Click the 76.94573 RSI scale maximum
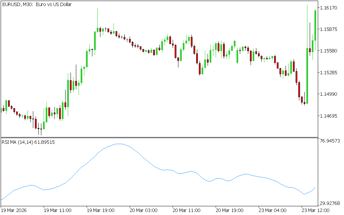Viewport: 344px width, 215px height. click(x=330, y=141)
